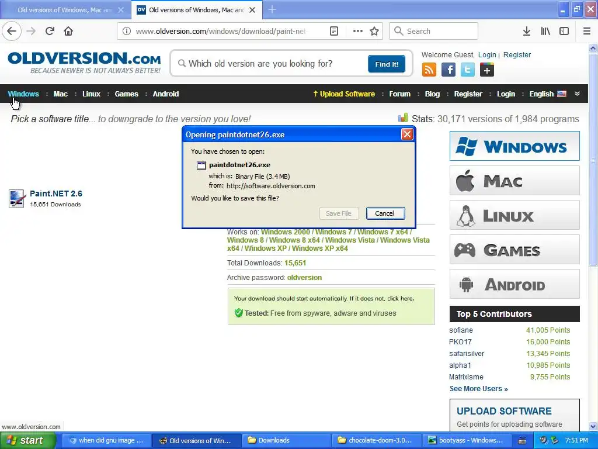
Task: Open OldVersion's Facebook page icon
Action: (x=448, y=70)
